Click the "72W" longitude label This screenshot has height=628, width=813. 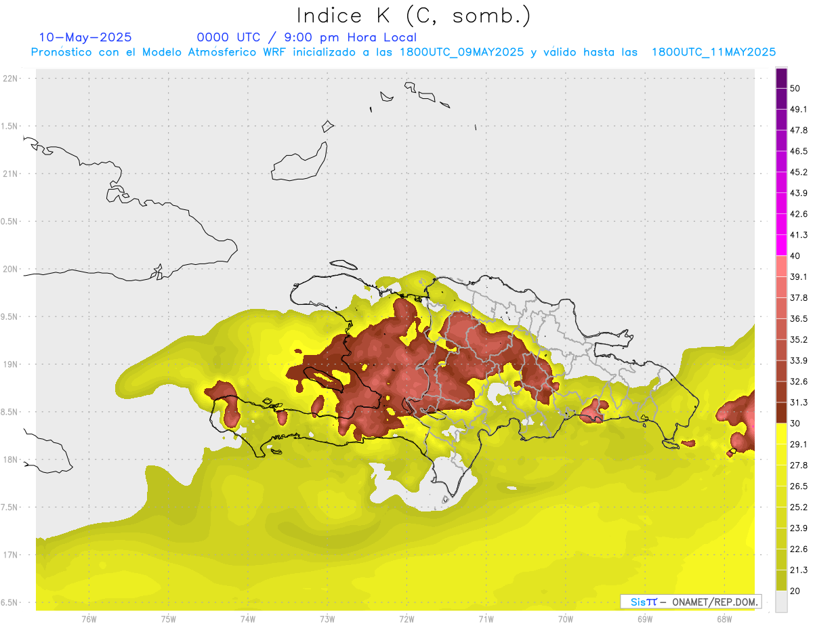click(406, 619)
